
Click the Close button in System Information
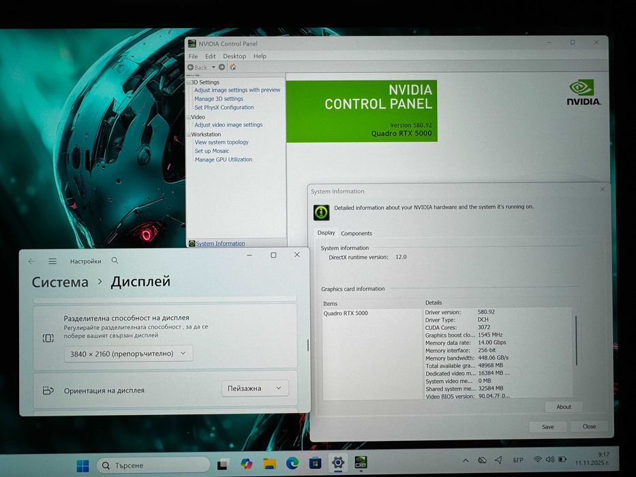[589, 427]
